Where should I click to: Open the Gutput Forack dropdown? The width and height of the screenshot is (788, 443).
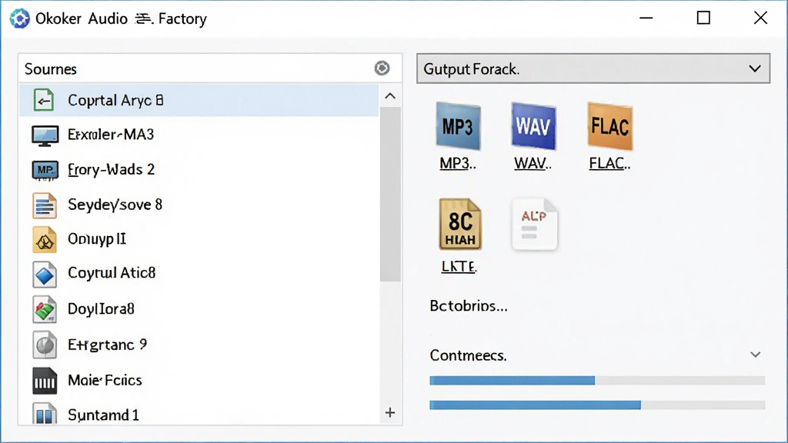tap(593, 68)
